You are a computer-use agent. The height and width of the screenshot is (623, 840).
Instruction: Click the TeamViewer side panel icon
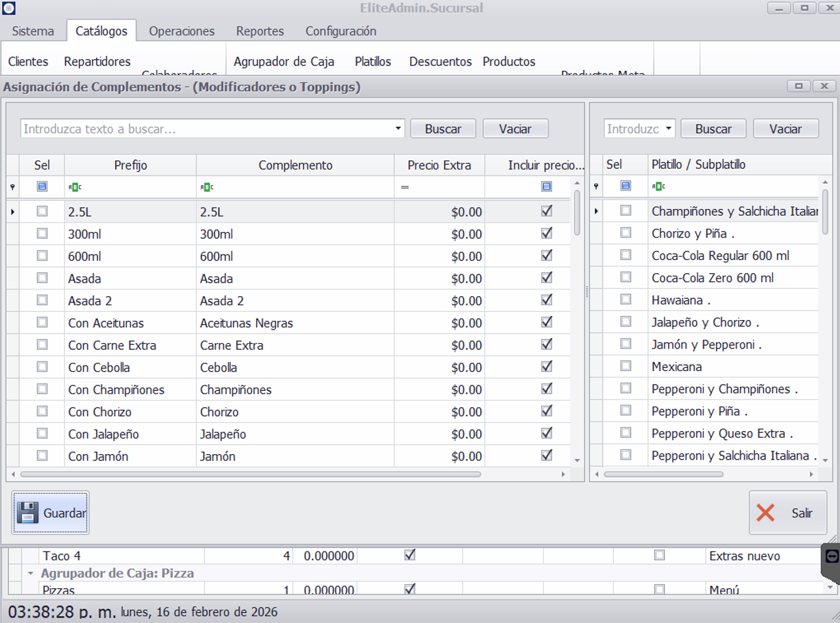(x=831, y=556)
